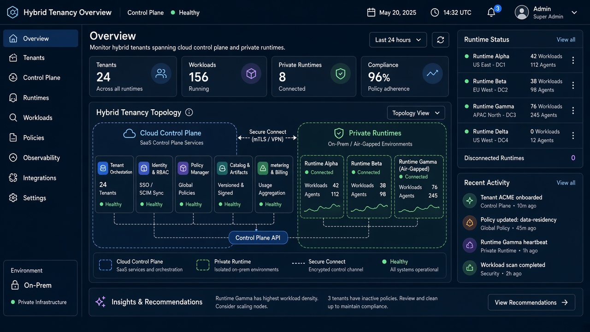Viewport: 590px width, 332px height.
Task: Open Runtime Gamma options menu
Action: point(573,111)
